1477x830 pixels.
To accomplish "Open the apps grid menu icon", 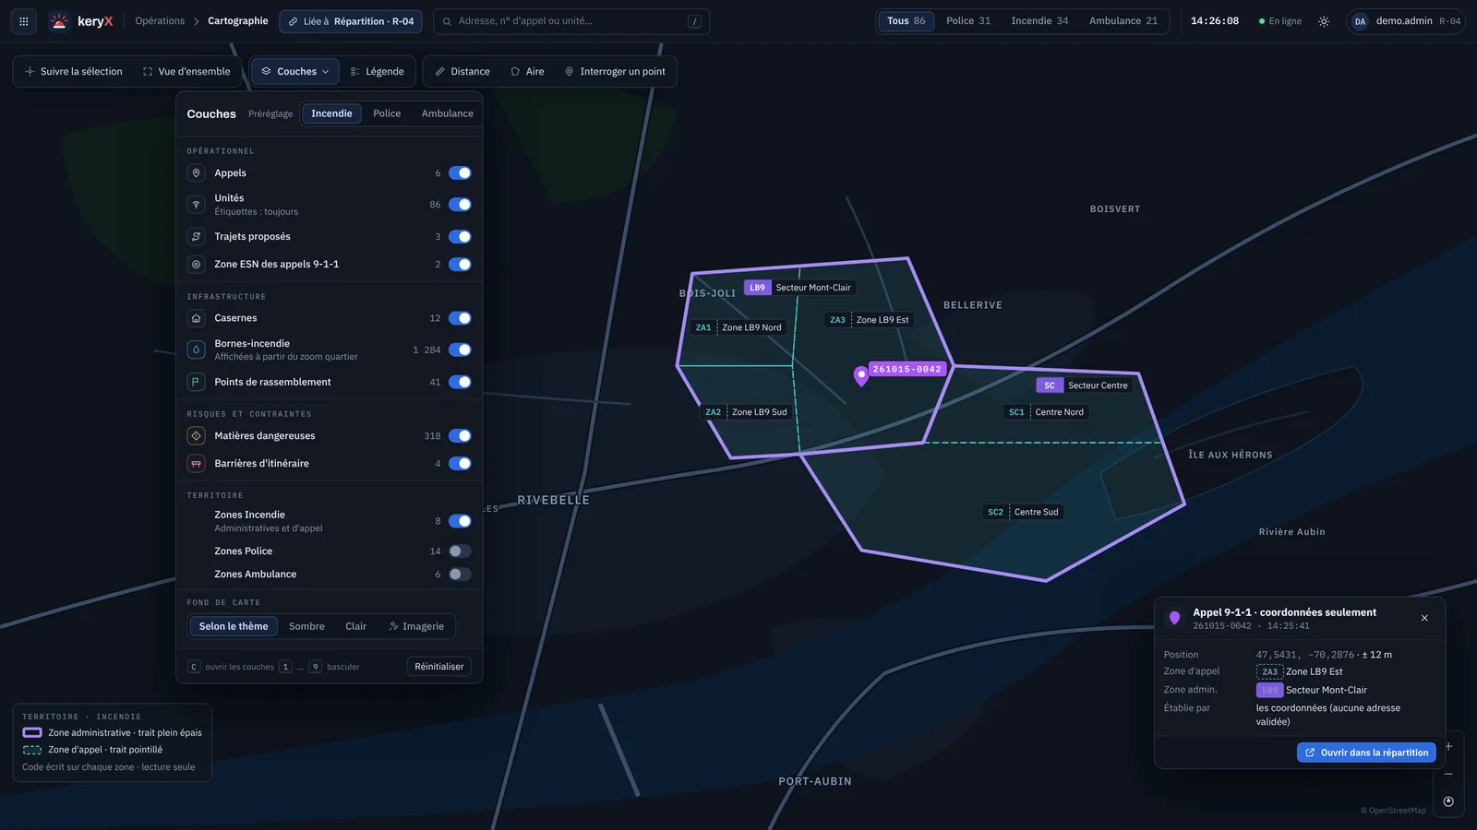I will [24, 21].
